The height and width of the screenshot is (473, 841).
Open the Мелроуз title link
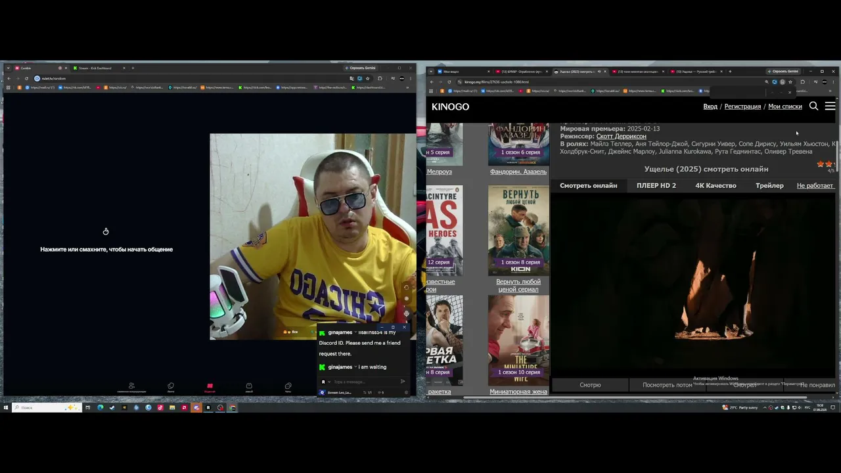[440, 172]
